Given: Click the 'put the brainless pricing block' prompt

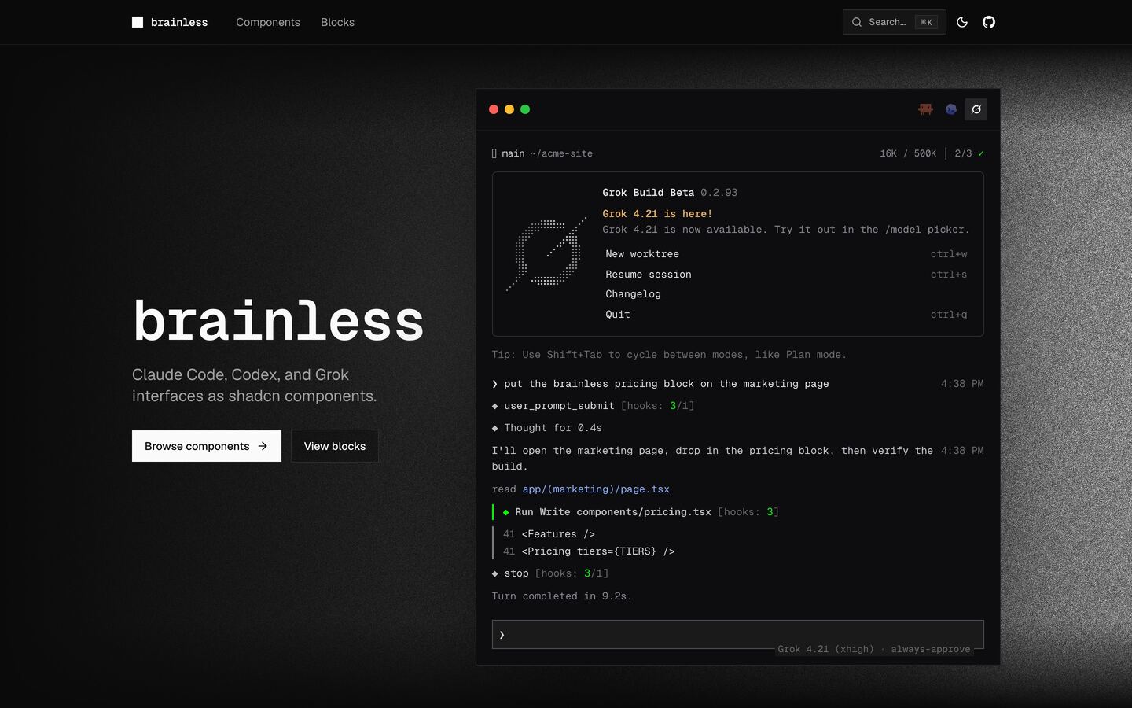Looking at the screenshot, I should coord(667,384).
